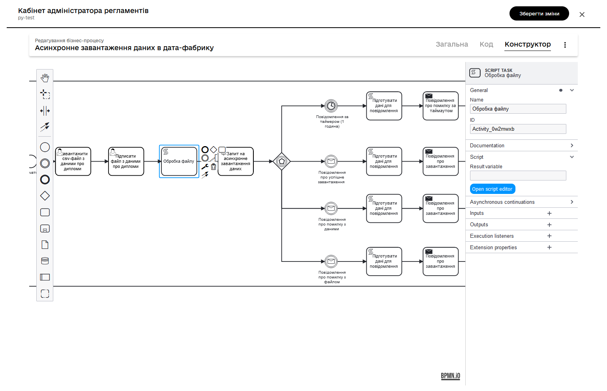The width and height of the screenshot is (607, 391).
Task: Append intermediate event from context pad
Action: [205, 158]
